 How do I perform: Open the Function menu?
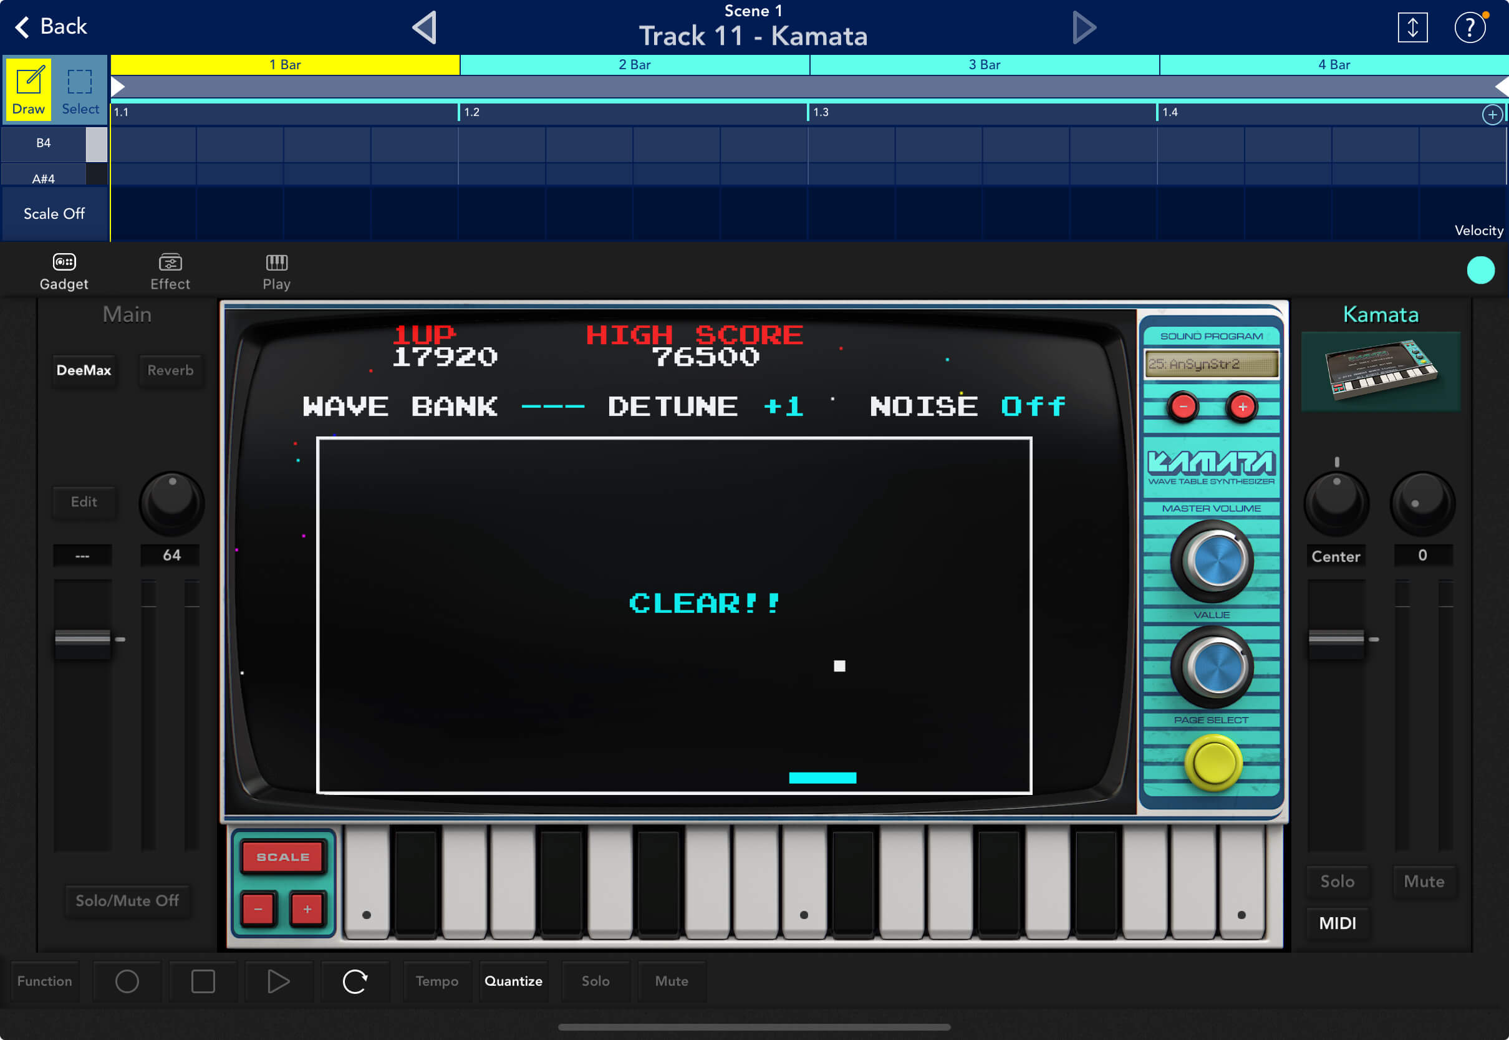coord(44,981)
